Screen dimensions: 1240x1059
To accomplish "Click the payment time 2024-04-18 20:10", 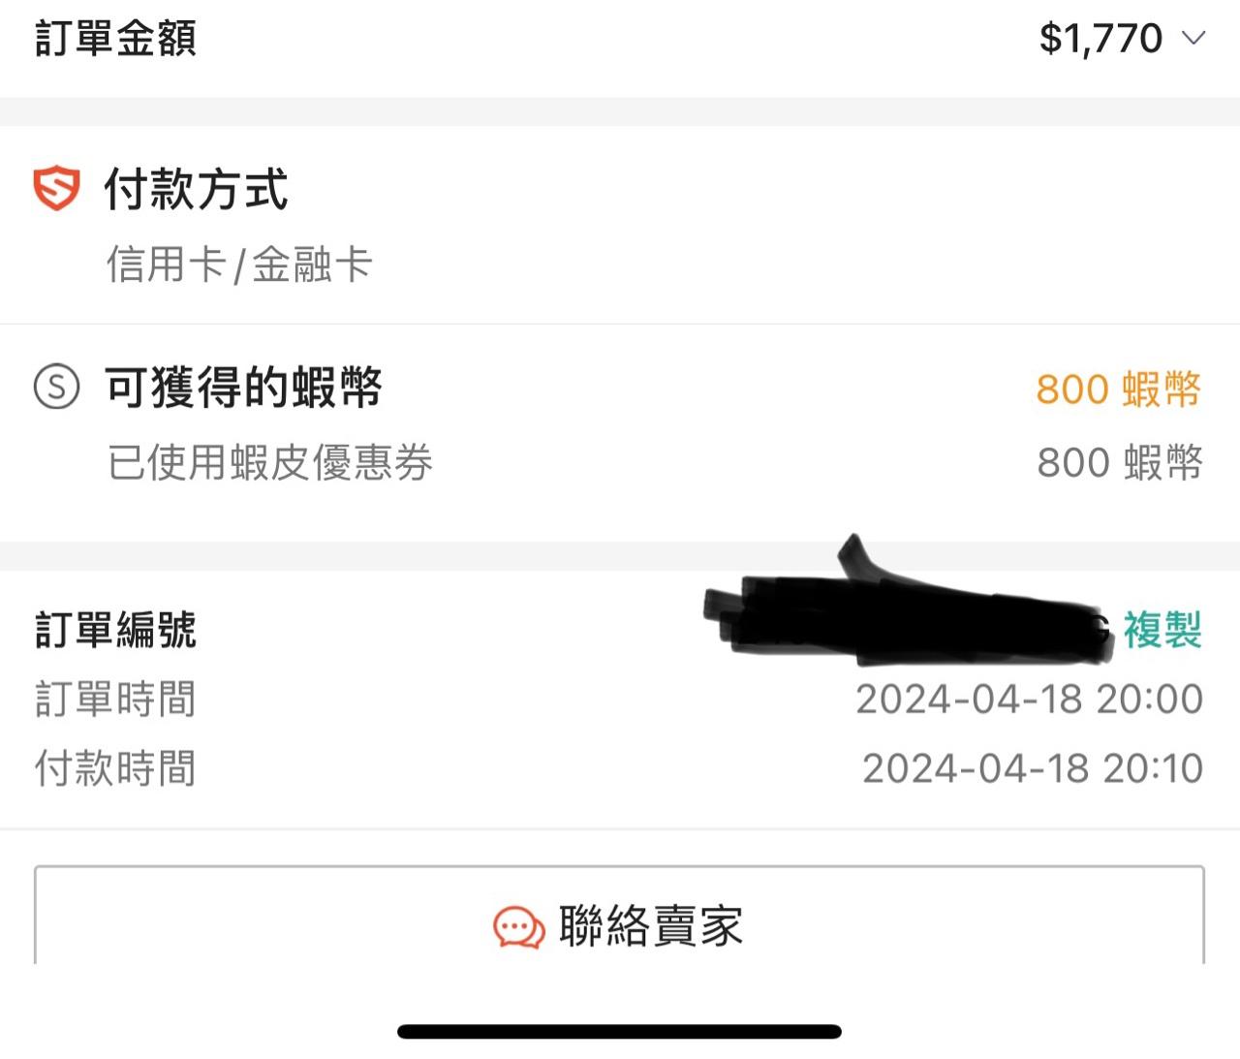I will tap(1032, 768).
